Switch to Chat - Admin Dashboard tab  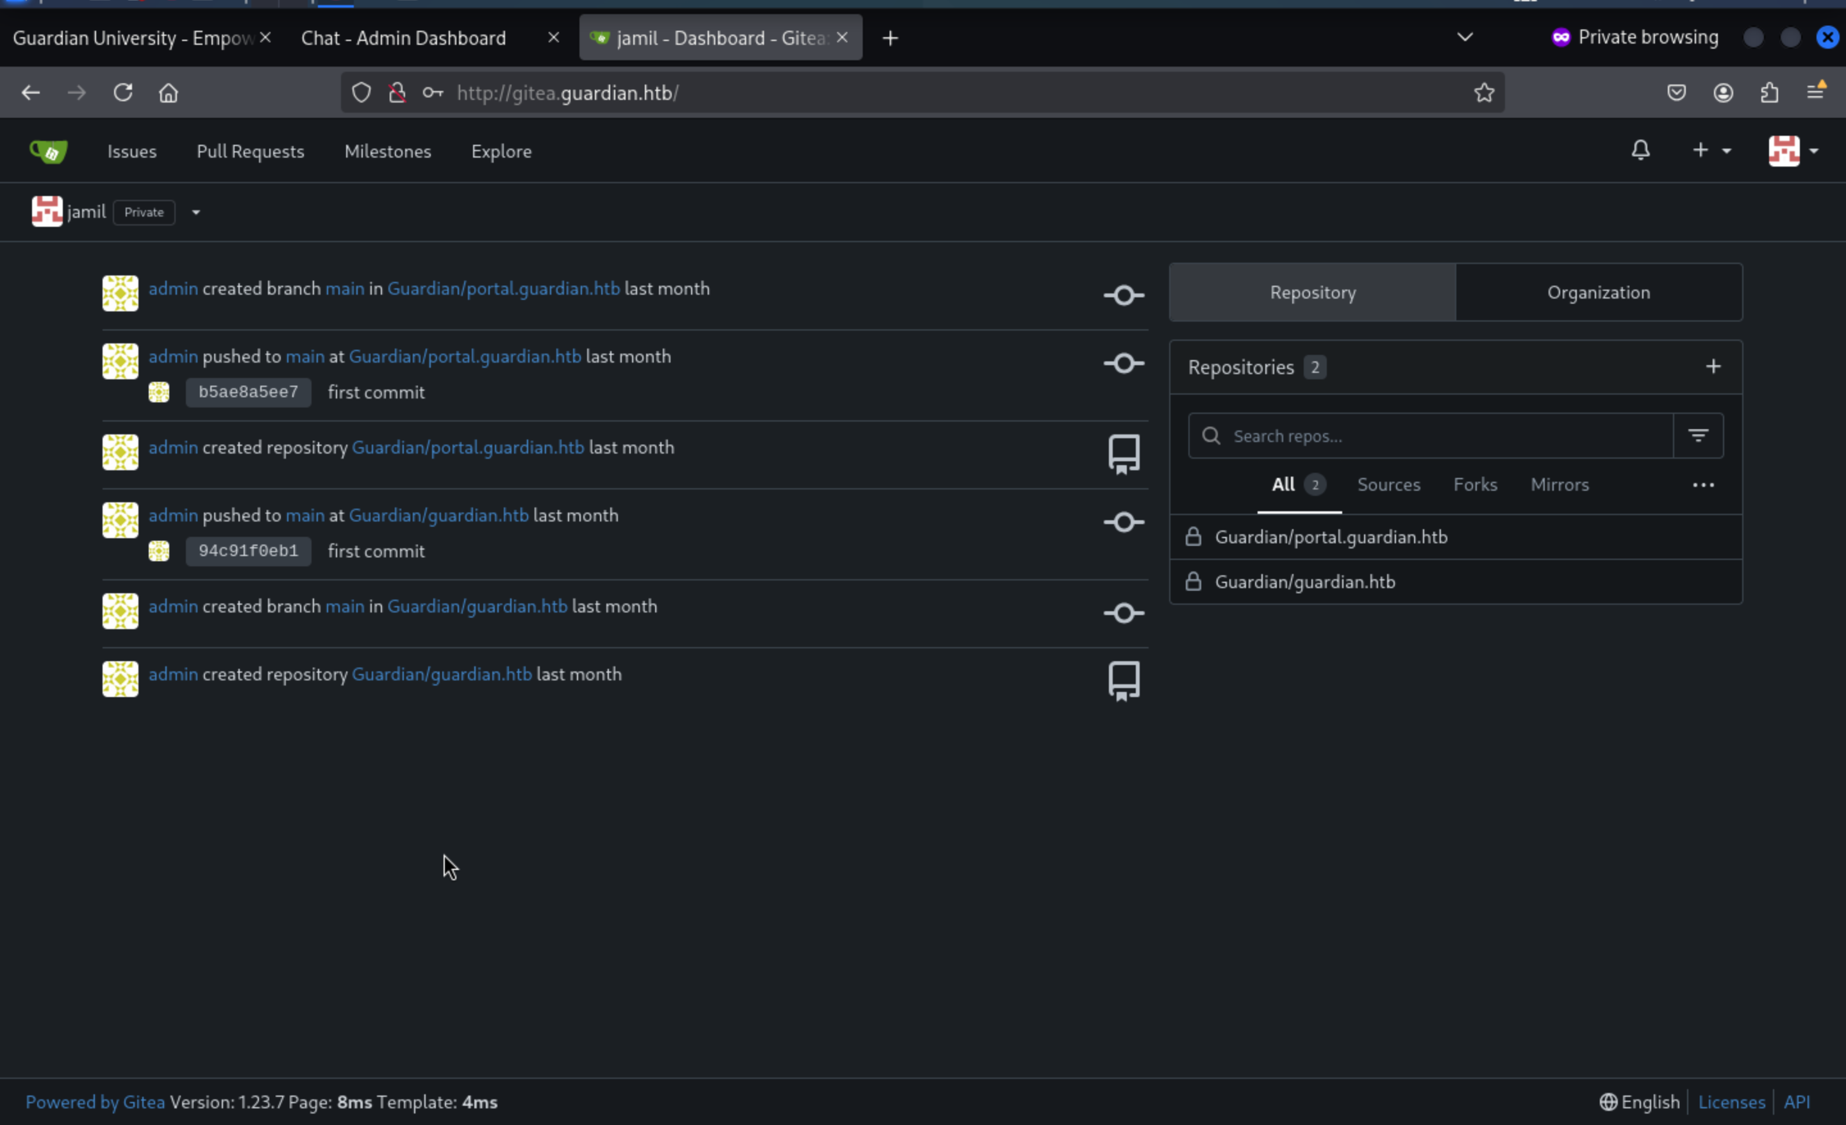point(404,38)
